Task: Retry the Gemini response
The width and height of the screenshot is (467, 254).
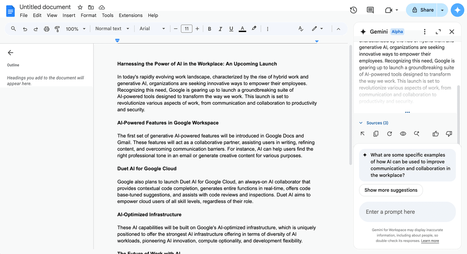Action: (x=390, y=134)
